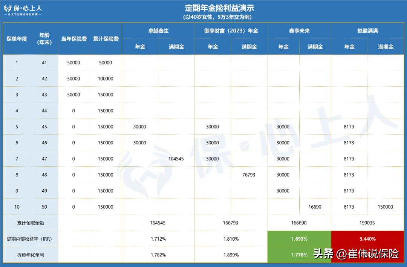Select red IRR cell 3.440%

point(367,239)
